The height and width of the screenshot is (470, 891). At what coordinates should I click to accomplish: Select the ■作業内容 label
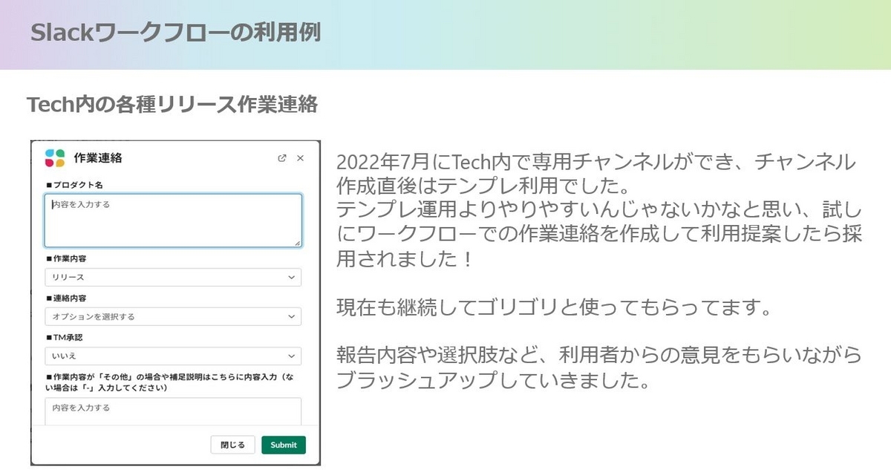[x=65, y=258]
